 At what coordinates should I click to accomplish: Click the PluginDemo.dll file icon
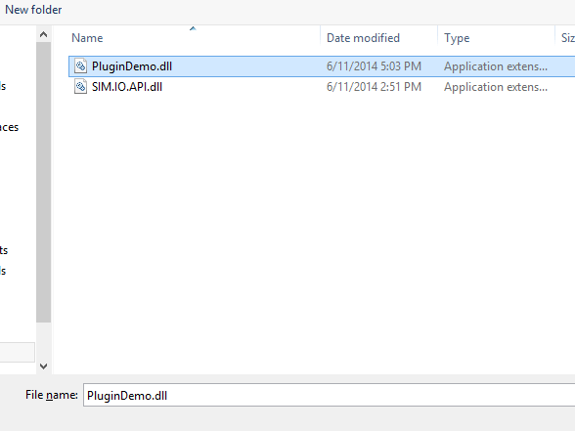(x=80, y=66)
